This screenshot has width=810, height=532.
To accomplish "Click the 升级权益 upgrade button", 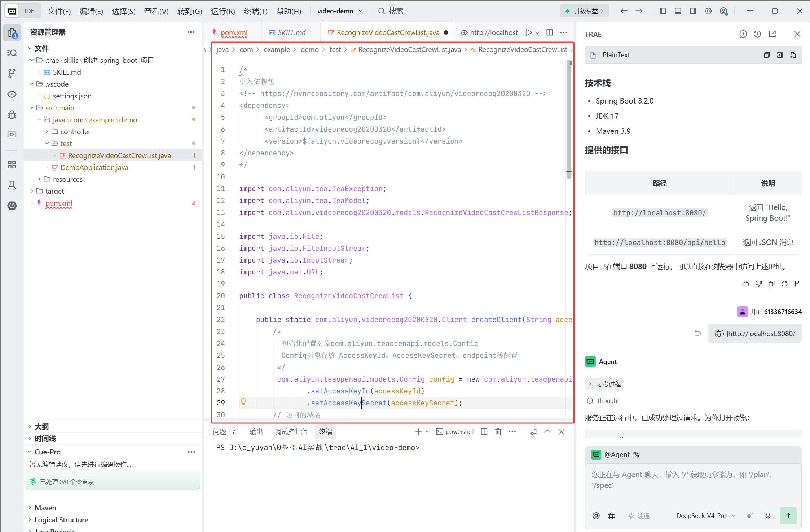I will 584,11.
